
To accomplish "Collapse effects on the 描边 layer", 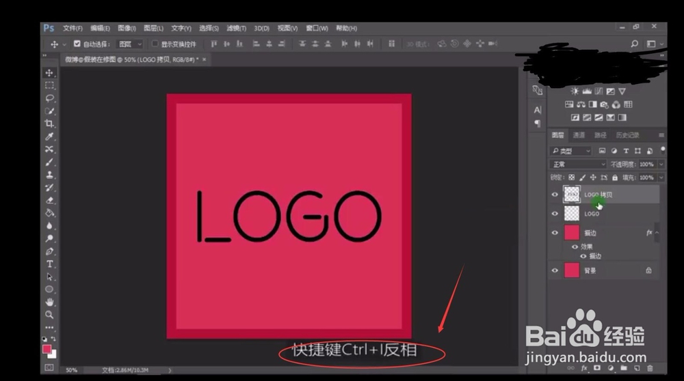I will (657, 233).
